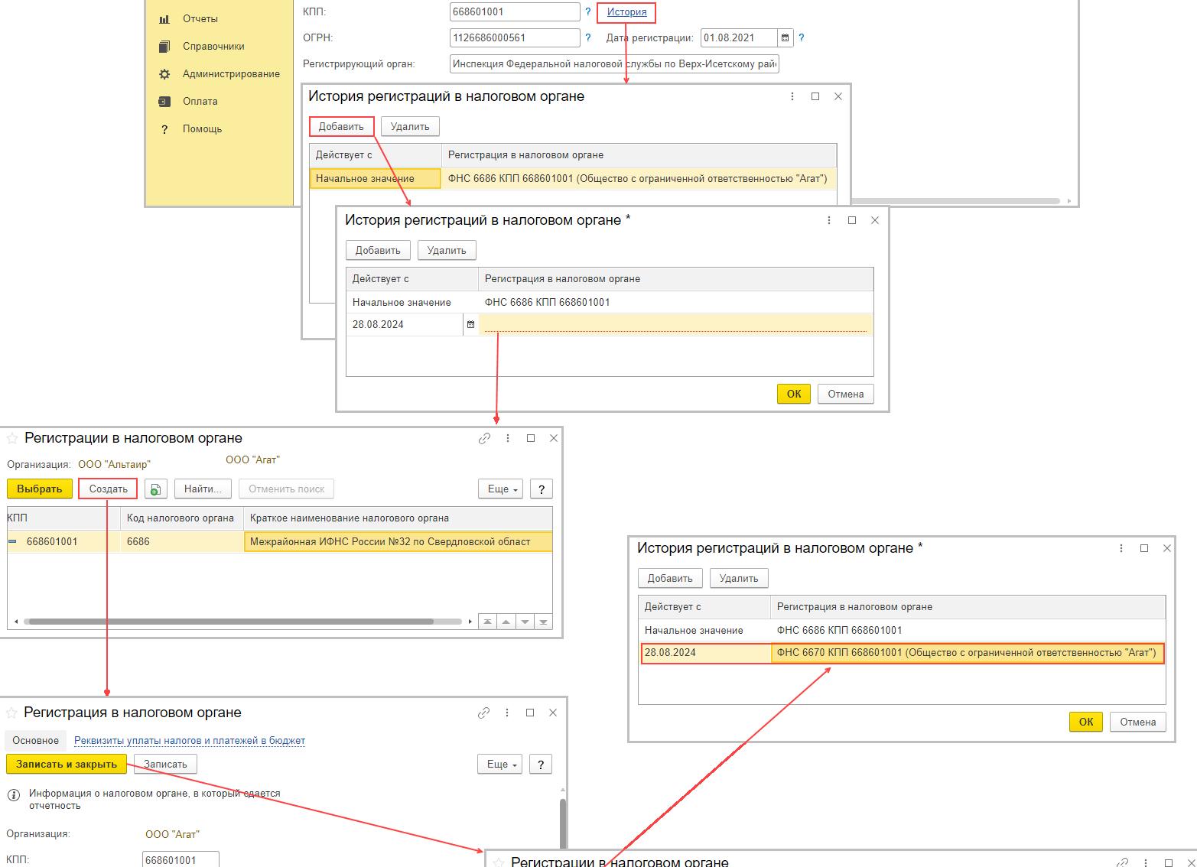The image size is (1197, 867).
Task: Click Удалить in the middle История регистраций window
Action: point(447,250)
